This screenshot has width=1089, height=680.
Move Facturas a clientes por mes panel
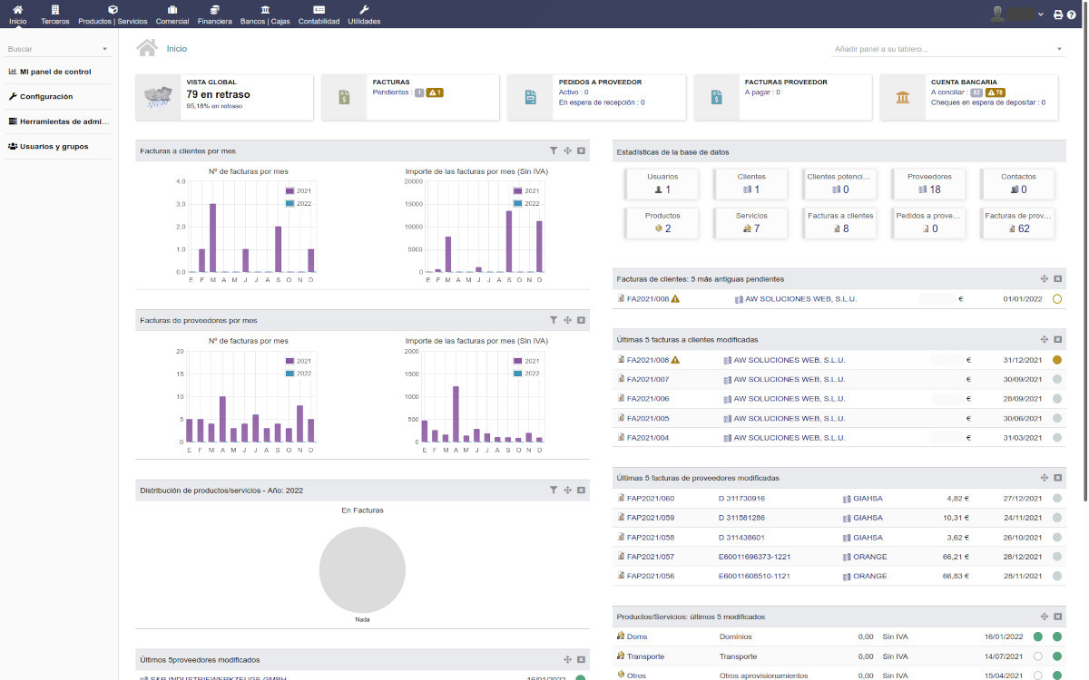point(567,151)
